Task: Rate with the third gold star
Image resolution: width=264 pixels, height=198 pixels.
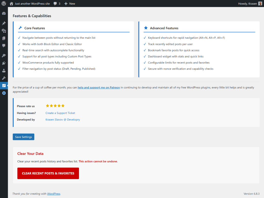Action: point(55,106)
